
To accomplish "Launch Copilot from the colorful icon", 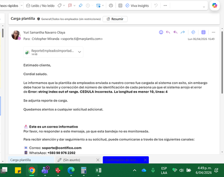I will coord(215,5).
